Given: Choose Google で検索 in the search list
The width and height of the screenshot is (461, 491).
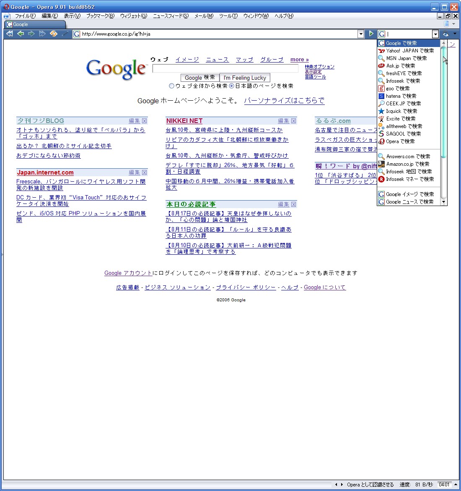Looking at the screenshot, I should coord(409,43).
